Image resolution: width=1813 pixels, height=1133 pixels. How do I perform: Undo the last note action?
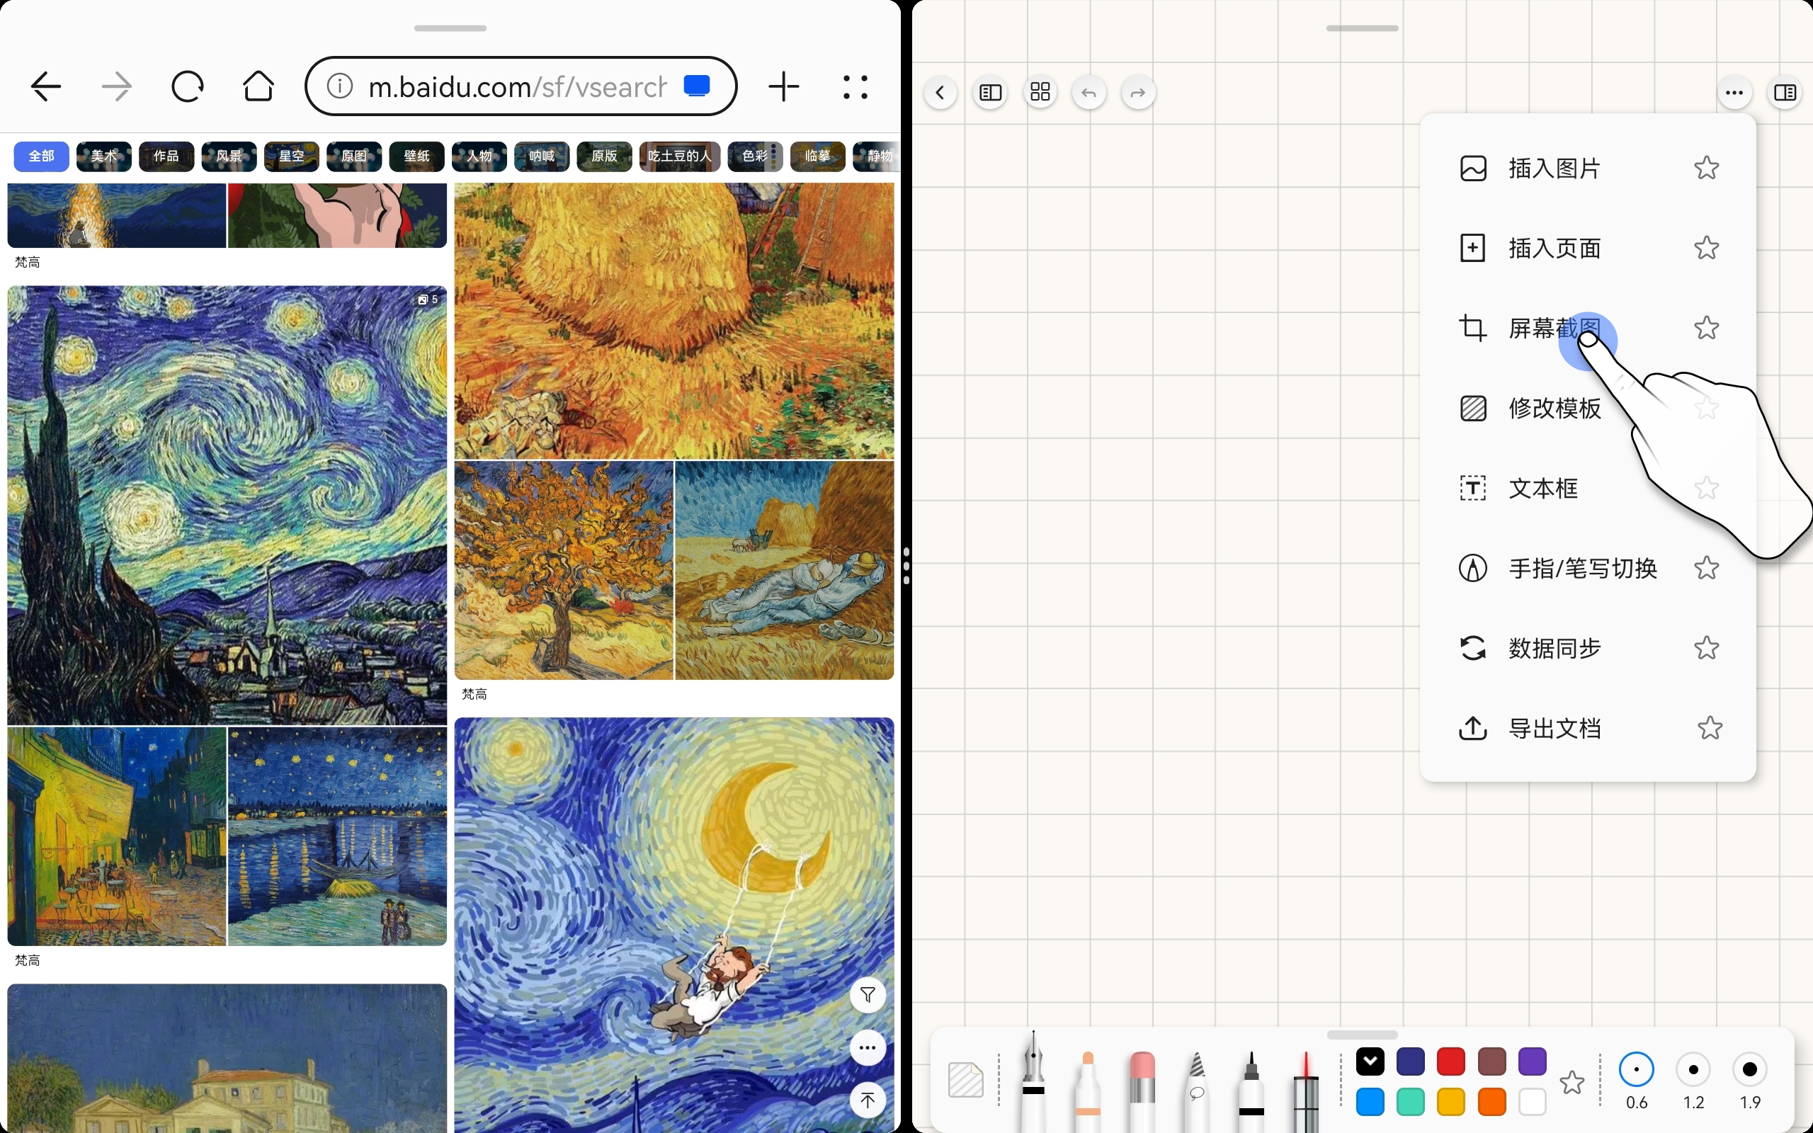1089,93
